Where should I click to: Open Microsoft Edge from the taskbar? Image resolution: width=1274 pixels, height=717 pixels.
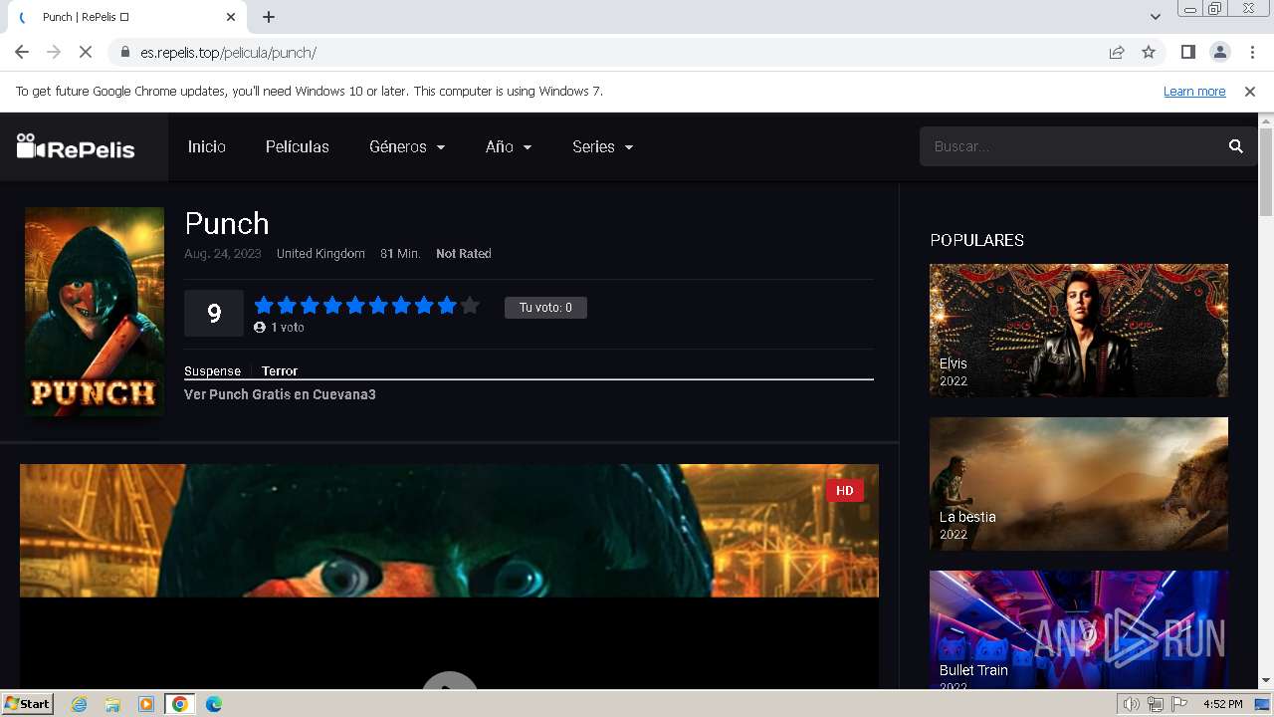(x=214, y=704)
